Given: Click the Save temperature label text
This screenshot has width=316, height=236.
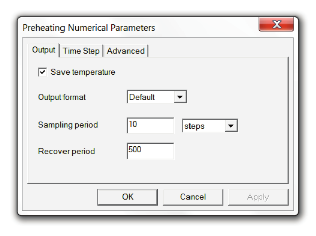Looking at the screenshot, I should click(83, 72).
